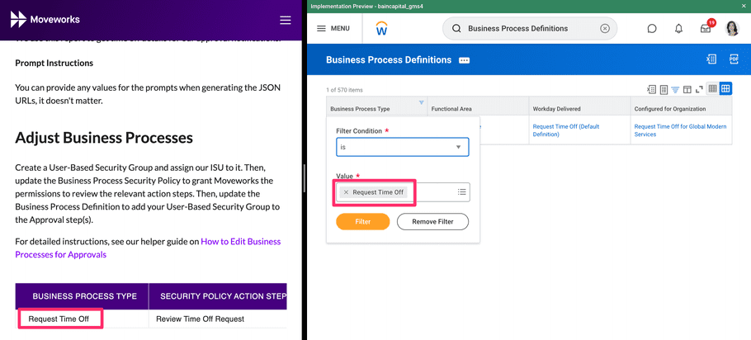
Task: Open the worksheet chart icon in table toolbar
Action: (664, 89)
